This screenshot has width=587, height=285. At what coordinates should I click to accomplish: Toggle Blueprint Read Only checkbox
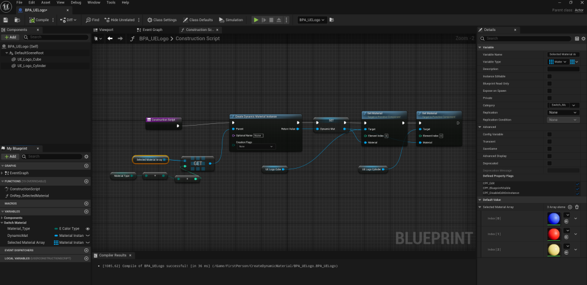(550, 84)
